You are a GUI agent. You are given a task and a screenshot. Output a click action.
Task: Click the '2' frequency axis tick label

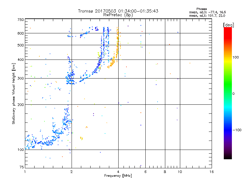[72, 172]
